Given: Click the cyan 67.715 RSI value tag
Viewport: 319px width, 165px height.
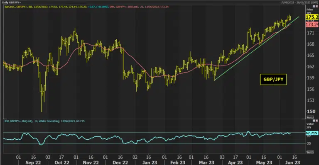Looking at the screenshot, I should coord(312,133).
